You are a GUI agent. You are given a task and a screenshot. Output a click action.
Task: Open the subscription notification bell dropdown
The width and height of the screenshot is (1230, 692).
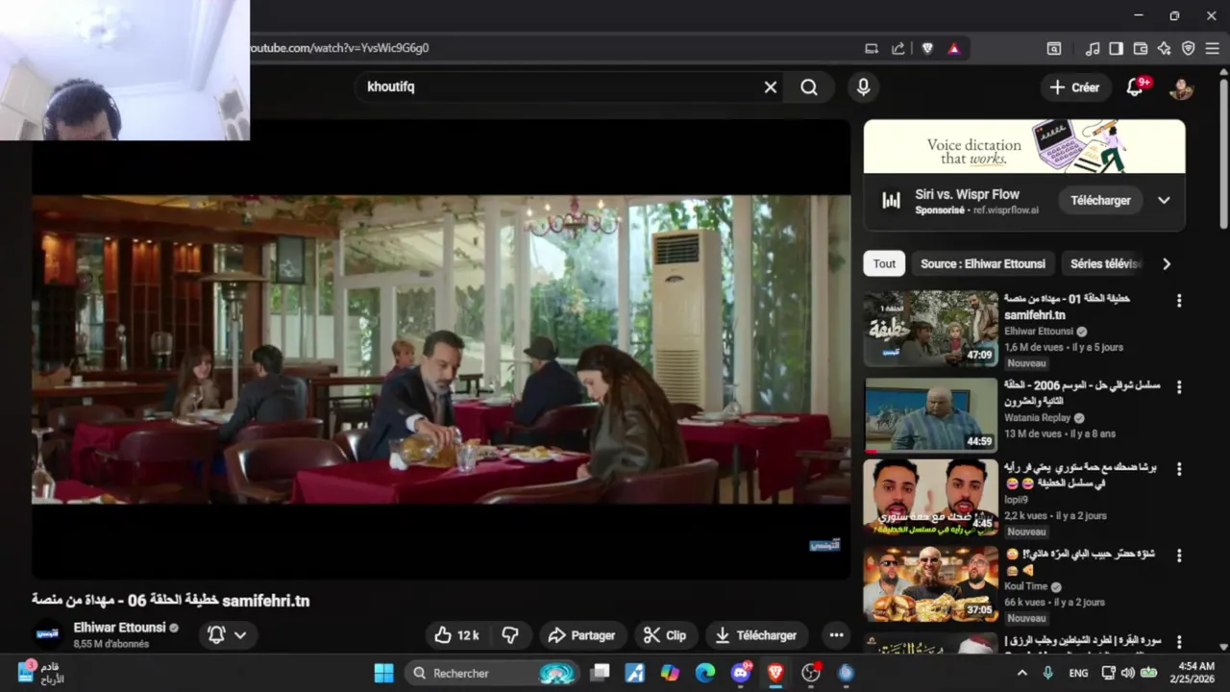(228, 635)
